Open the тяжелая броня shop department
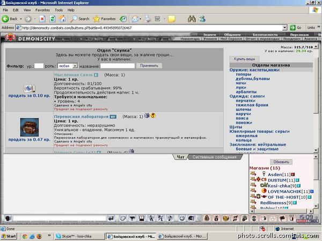 pos(252,105)
